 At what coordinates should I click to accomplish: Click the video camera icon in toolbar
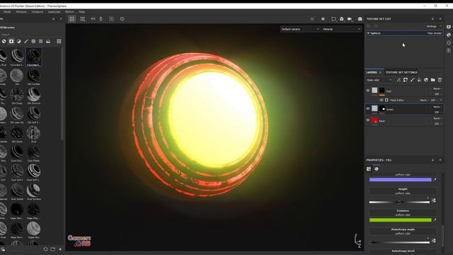(x=350, y=19)
